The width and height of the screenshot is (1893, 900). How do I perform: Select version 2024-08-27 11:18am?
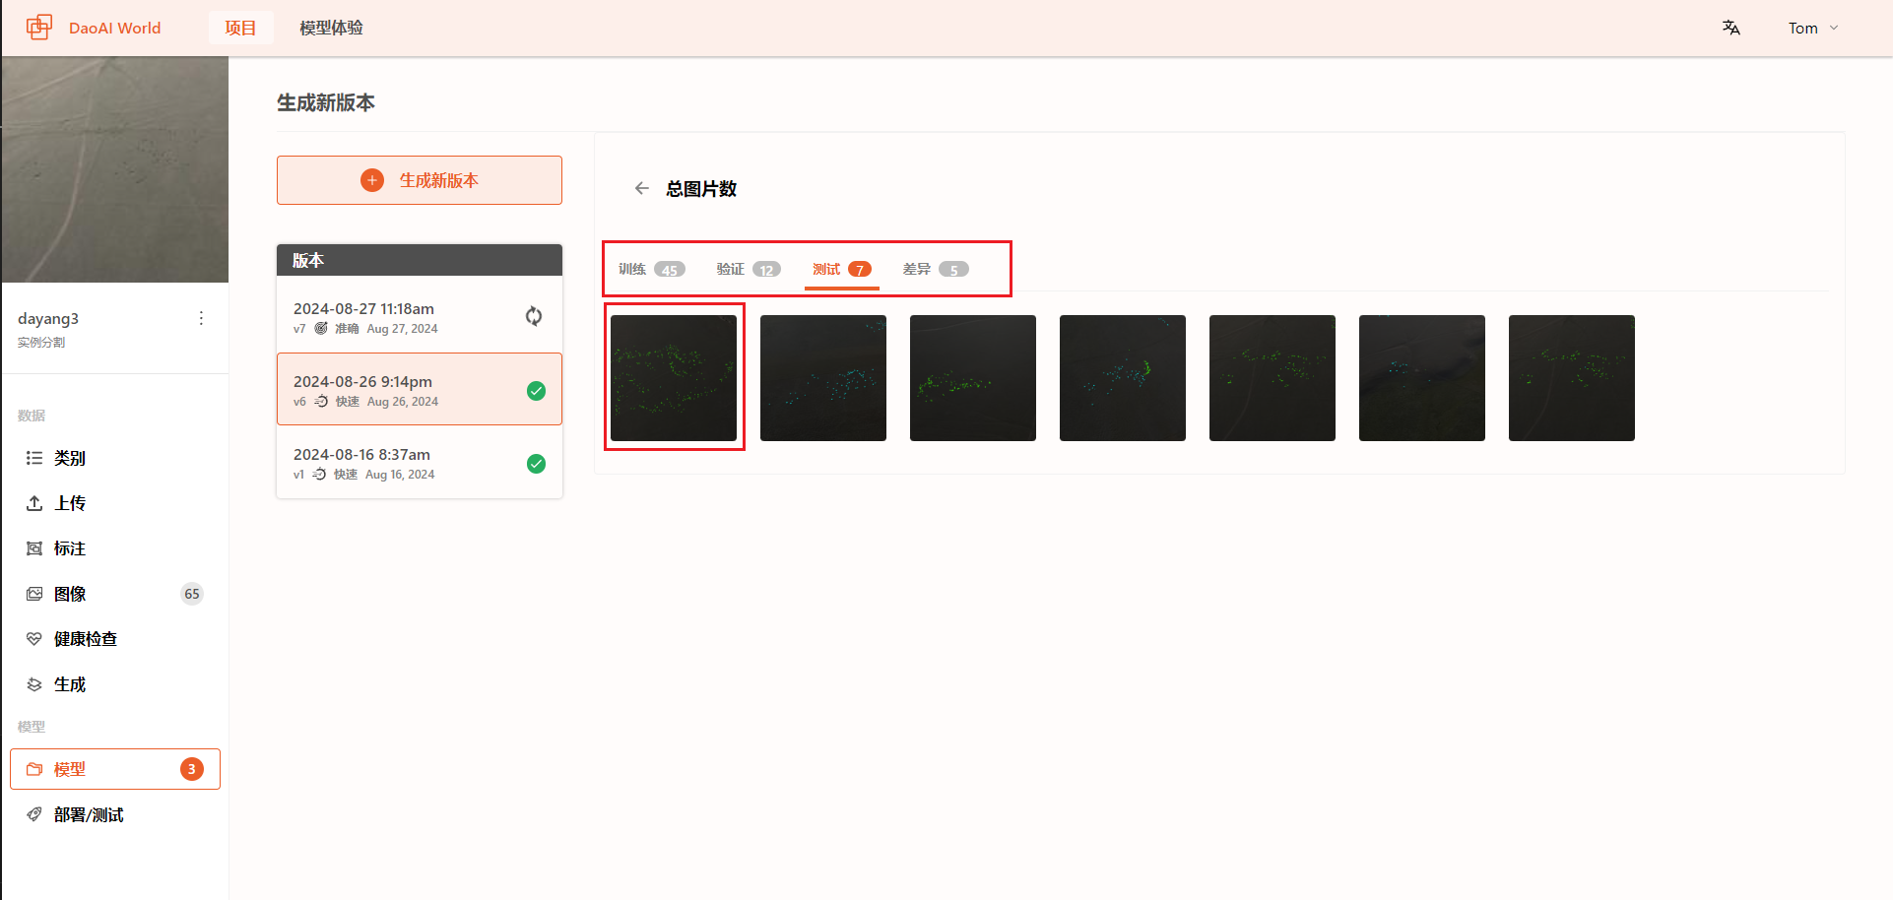[420, 316]
